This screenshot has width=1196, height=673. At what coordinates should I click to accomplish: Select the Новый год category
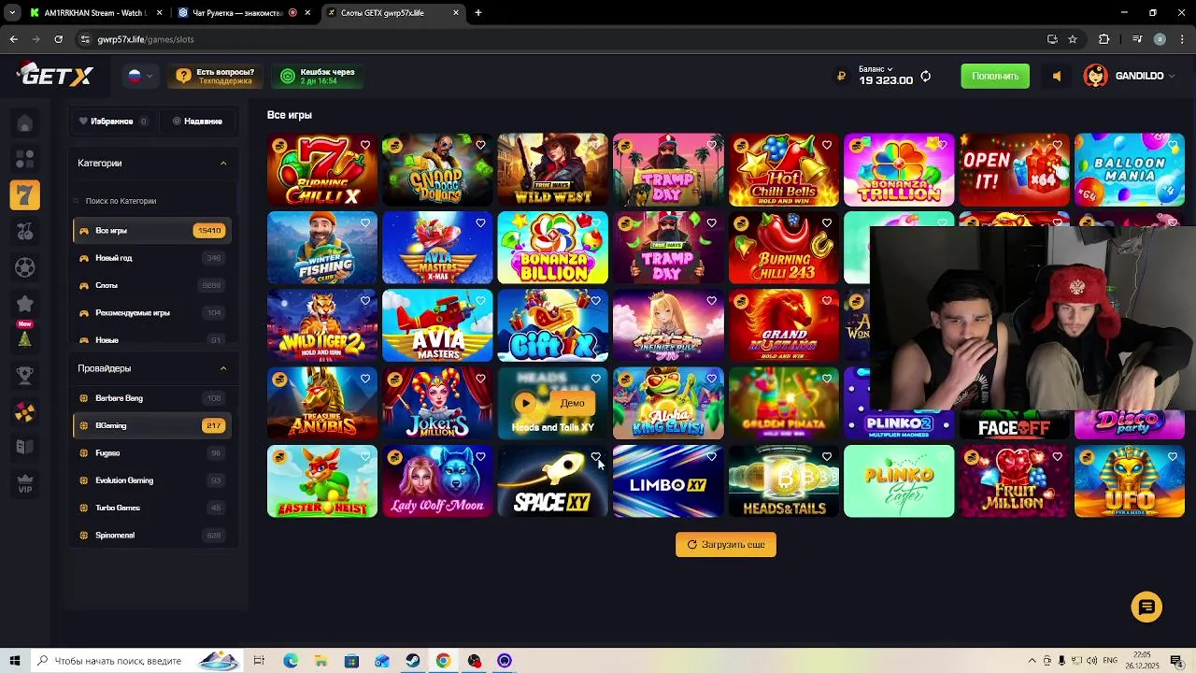pyautogui.click(x=151, y=258)
